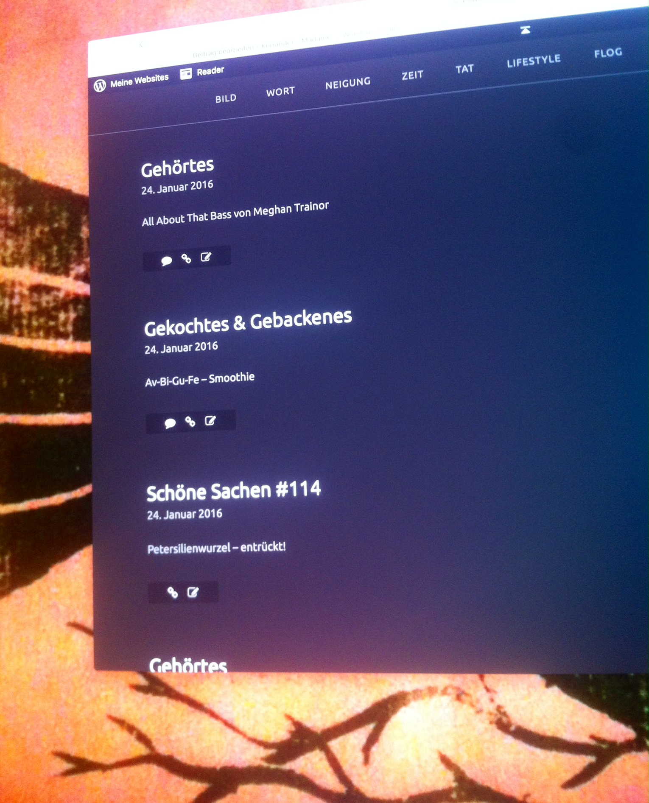Screen dimensions: 649x803
Task: Click the Petersilienwurzel – entrückt! text
Action: pos(216,548)
